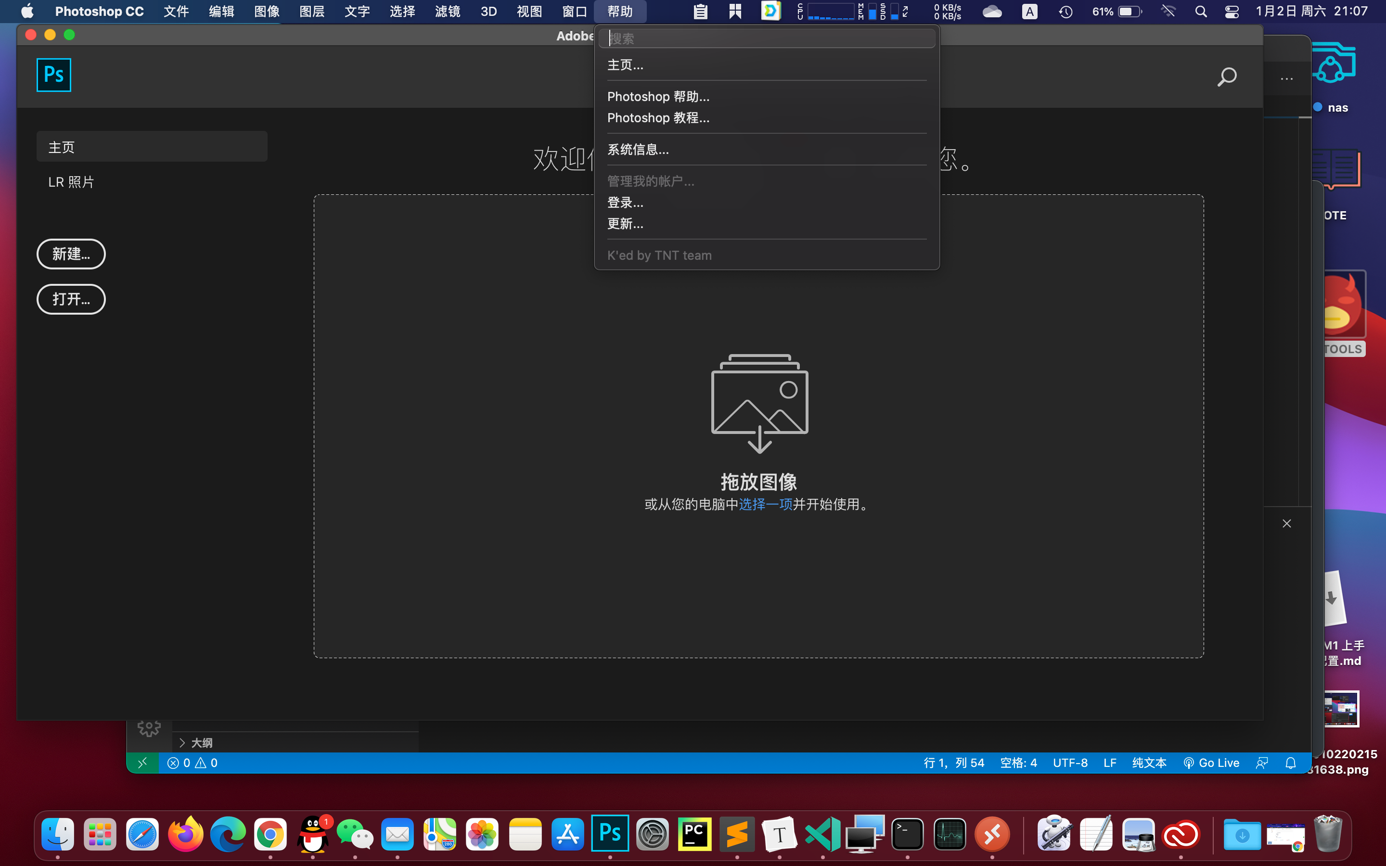
Task: Click VS Code remote window indicator
Action: pyautogui.click(x=142, y=763)
